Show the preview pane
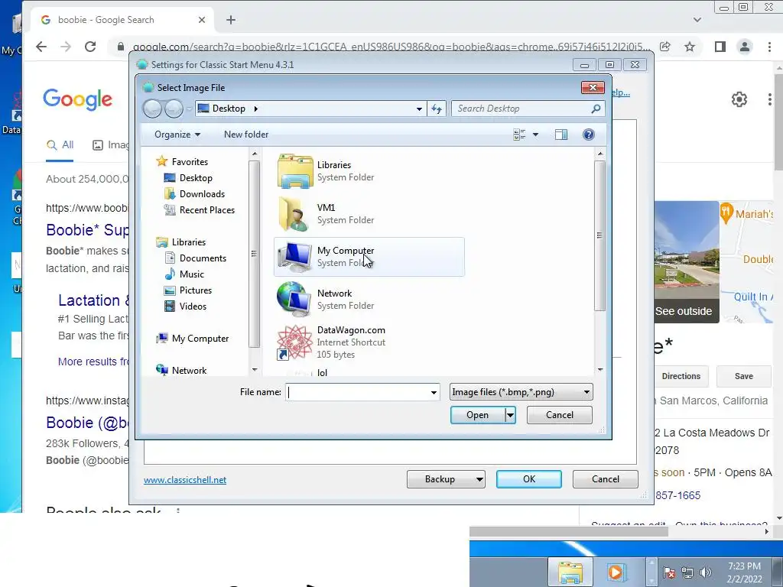 click(x=561, y=135)
